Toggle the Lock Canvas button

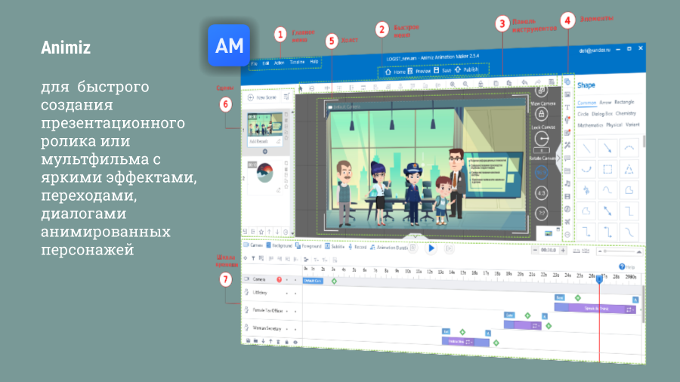click(541, 114)
